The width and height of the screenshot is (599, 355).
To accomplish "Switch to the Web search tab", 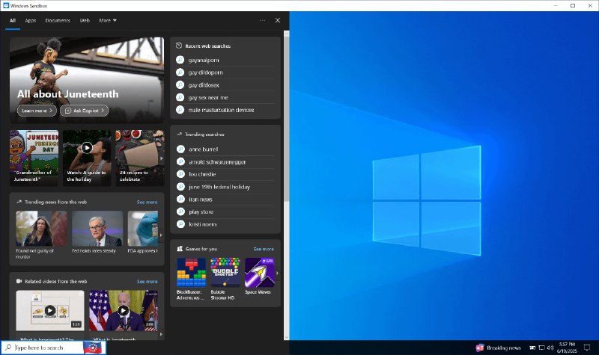I will pyautogui.click(x=85, y=20).
